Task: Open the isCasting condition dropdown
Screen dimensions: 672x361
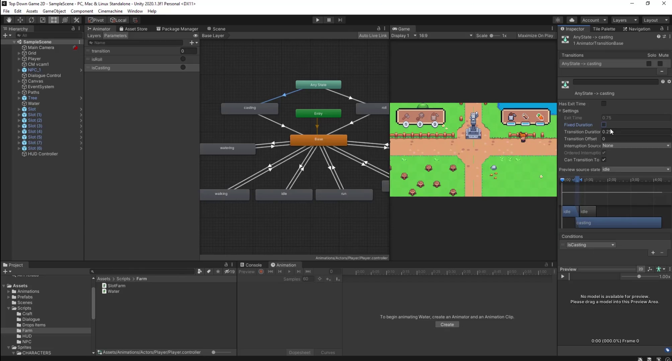Action: click(591, 245)
